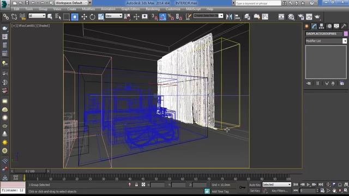The height and width of the screenshot is (196, 349).
Task: Toggle Angle Snap
Action: [163, 17]
